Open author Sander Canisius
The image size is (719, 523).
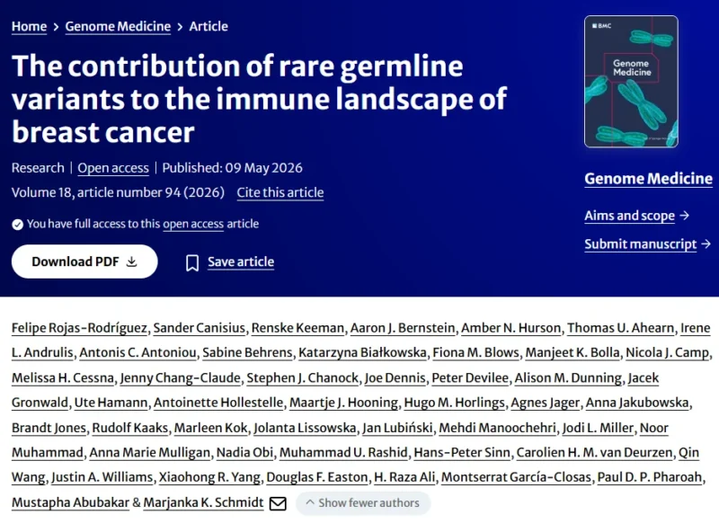tap(200, 328)
